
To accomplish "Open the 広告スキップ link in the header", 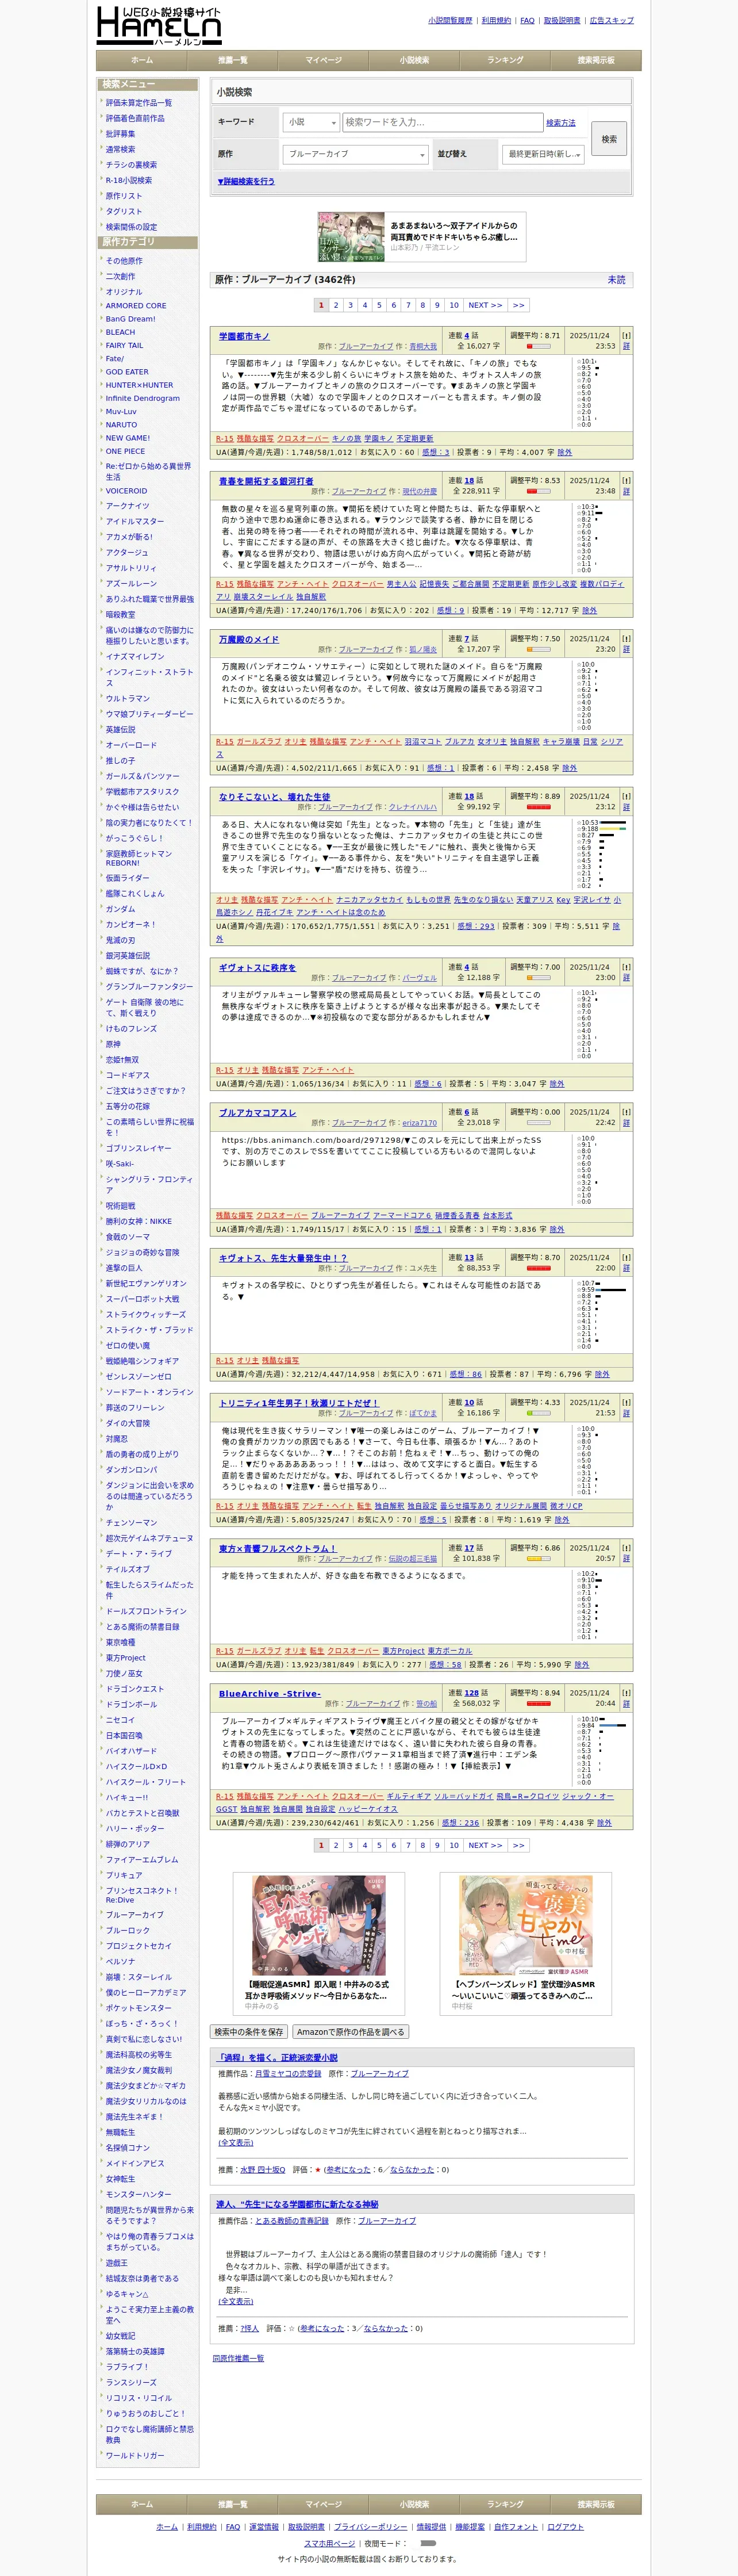I will (612, 20).
